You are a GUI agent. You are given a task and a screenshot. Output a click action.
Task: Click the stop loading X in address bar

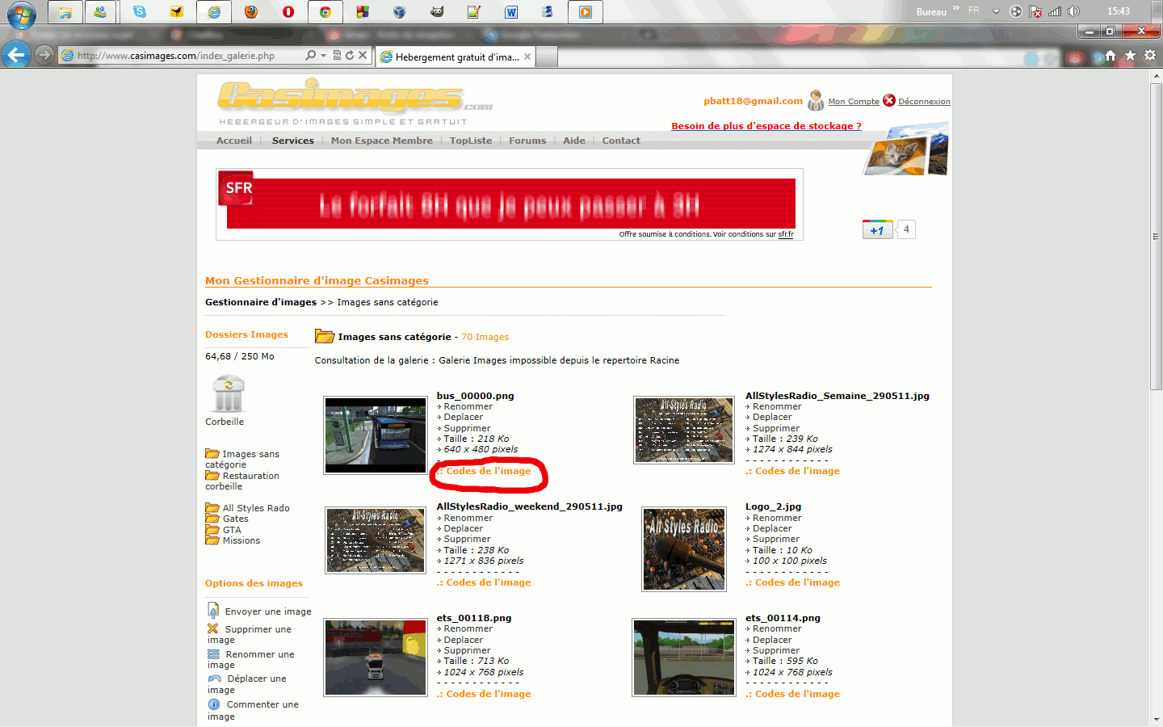click(363, 55)
